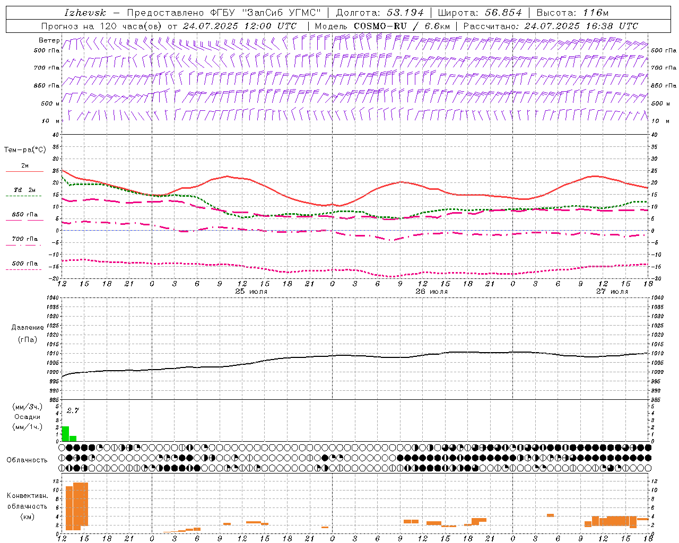Image resolution: width=679 pixels, height=543 pixels.
Task: Click the tallest green precipitation bar
Action: [65, 433]
